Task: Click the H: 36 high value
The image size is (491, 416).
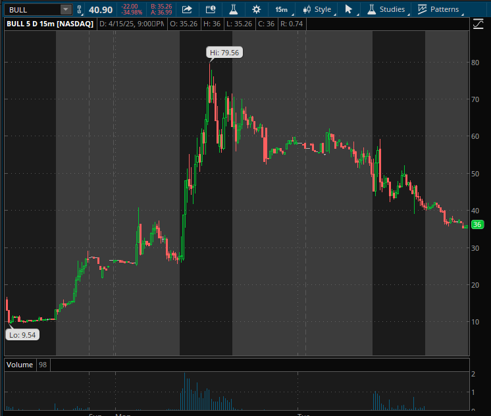Action: [212, 24]
